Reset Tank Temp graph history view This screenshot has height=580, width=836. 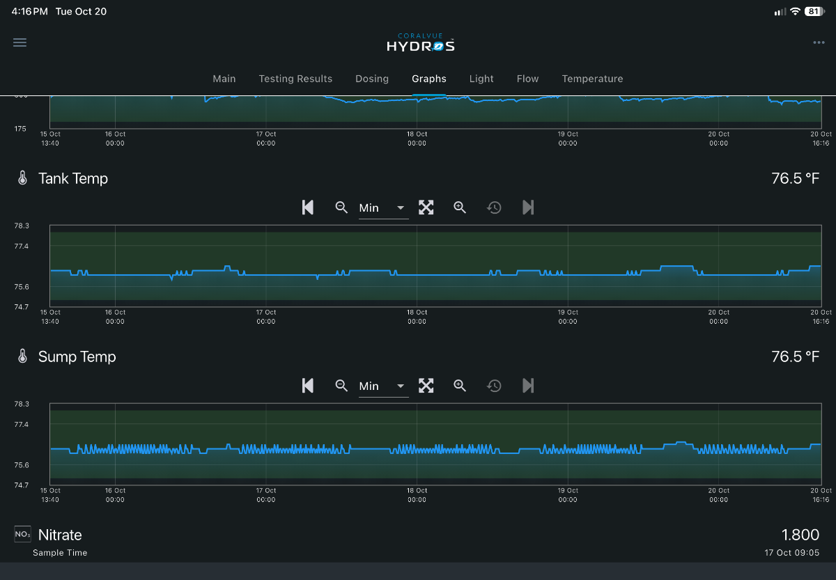pyautogui.click(x=494, y=207)
